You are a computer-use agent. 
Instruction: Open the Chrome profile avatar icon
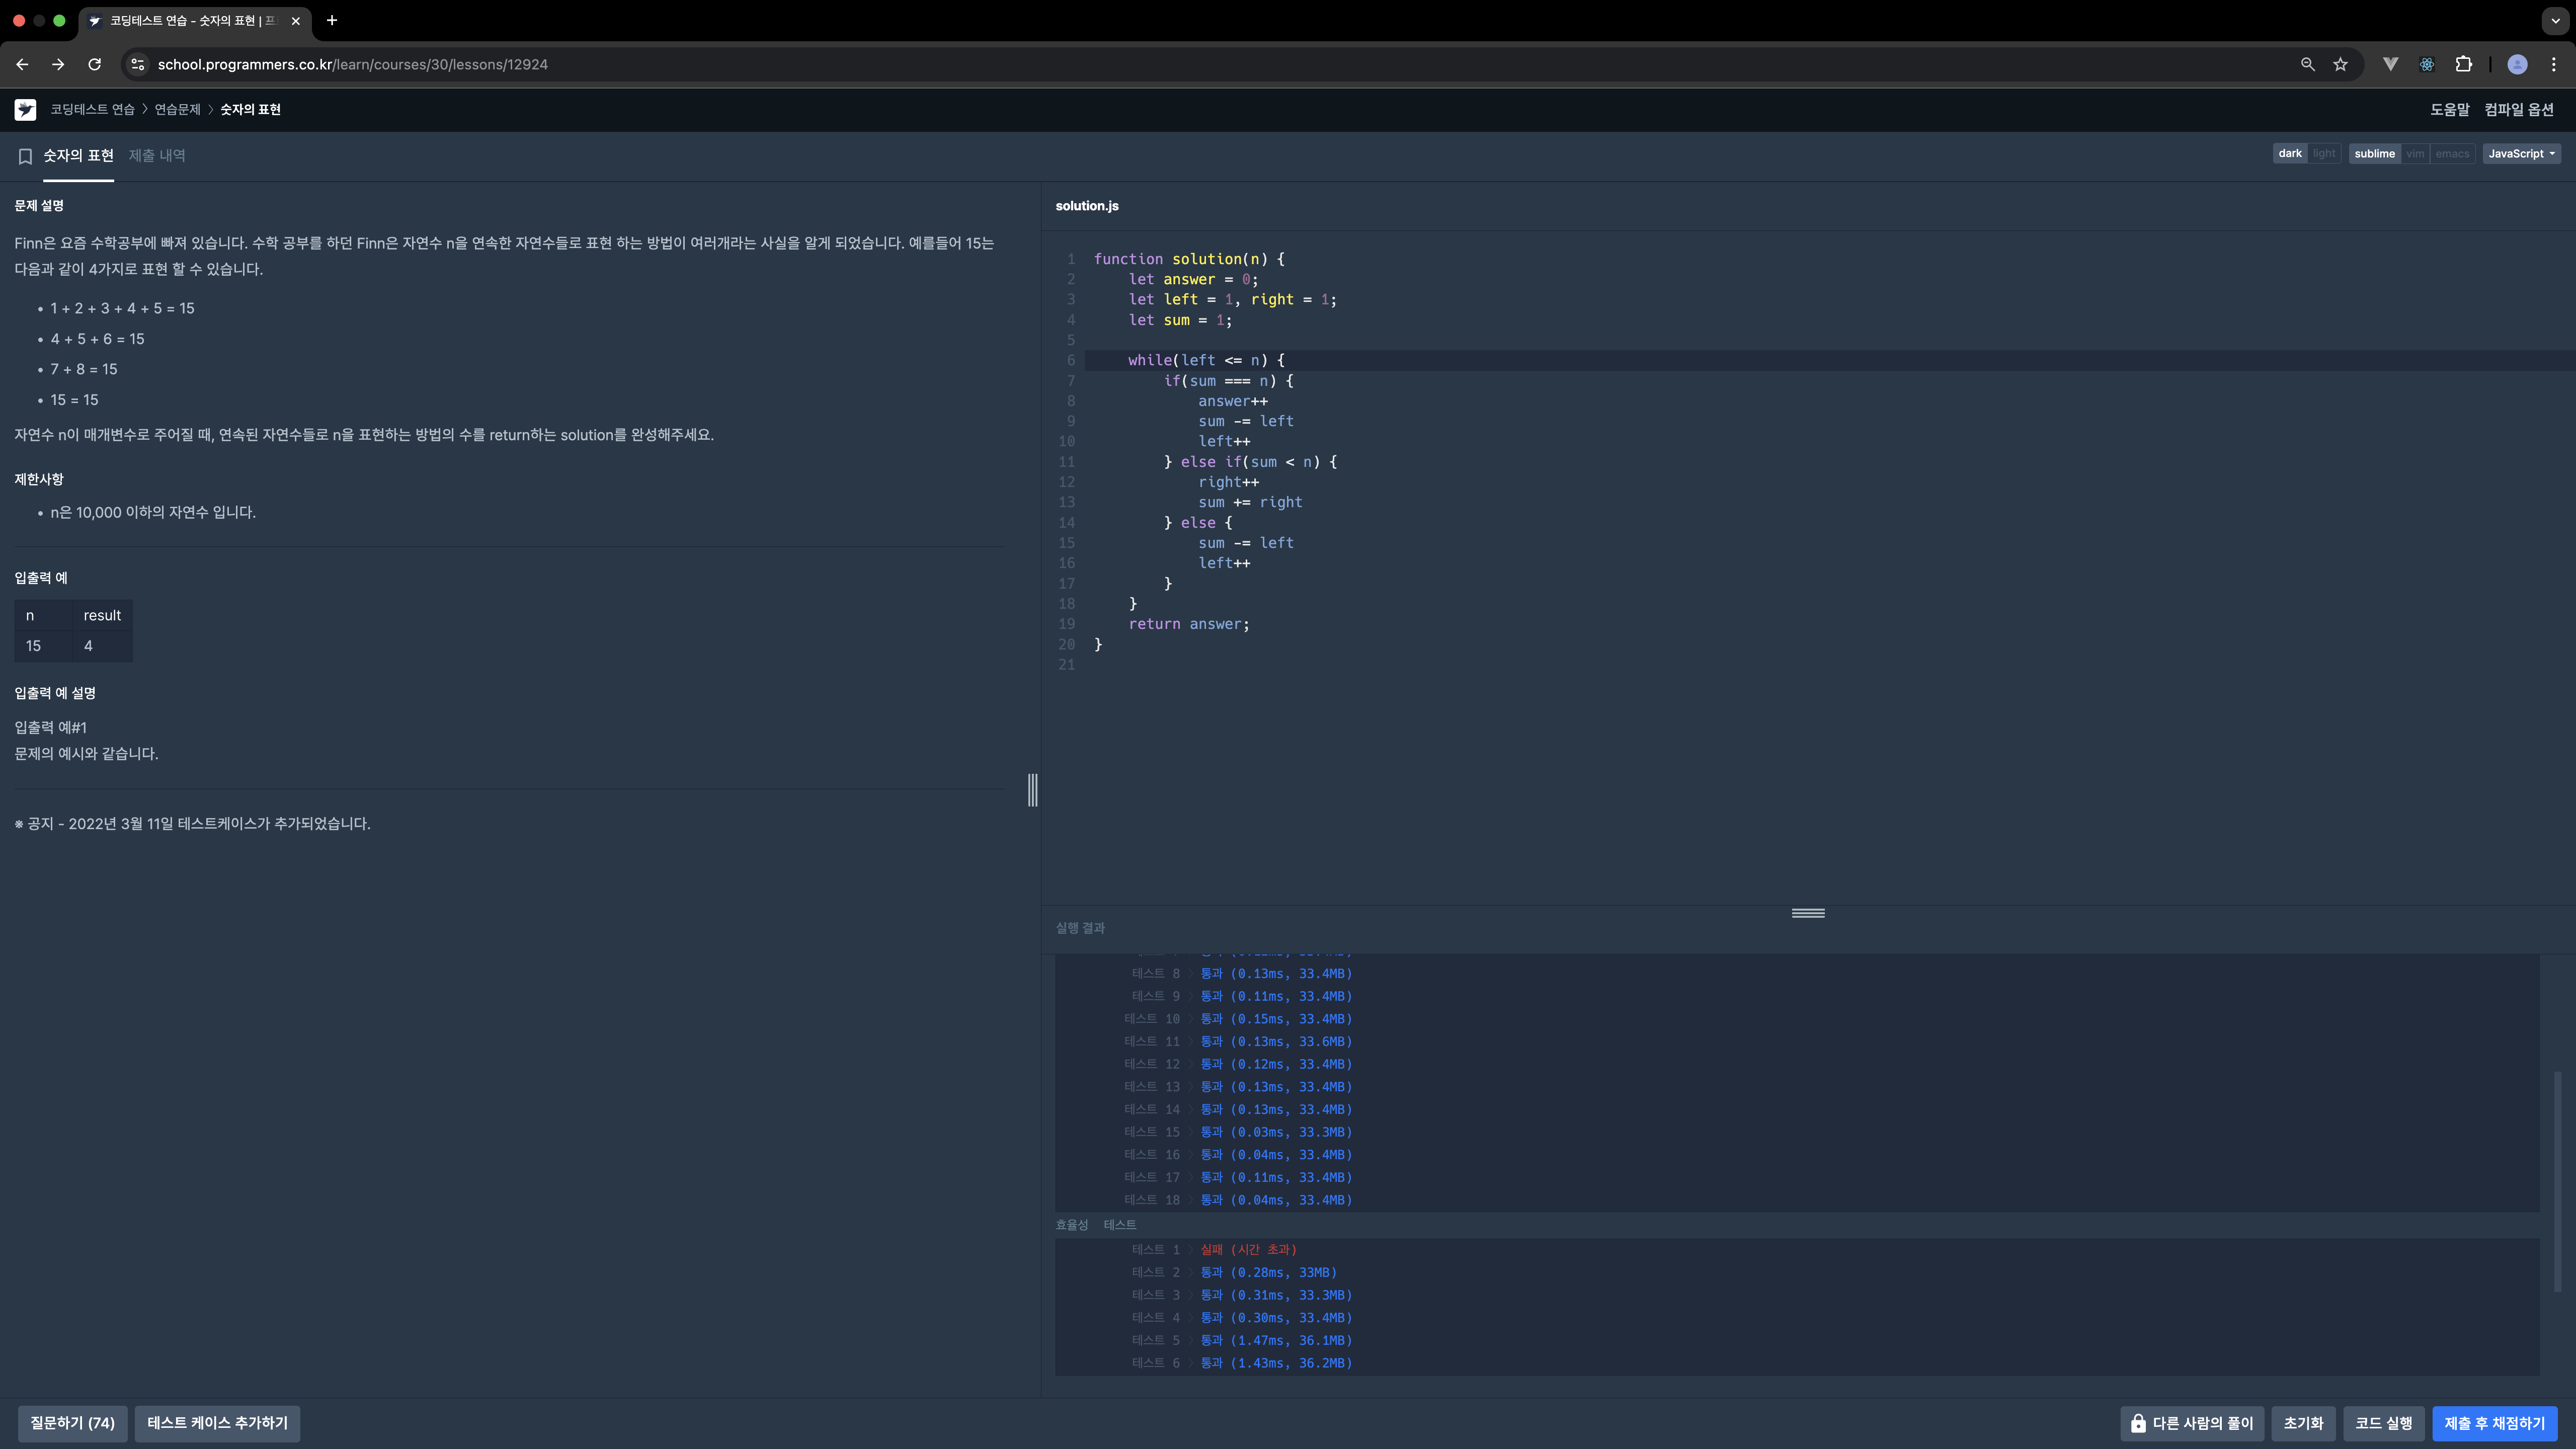[2517, 64]
